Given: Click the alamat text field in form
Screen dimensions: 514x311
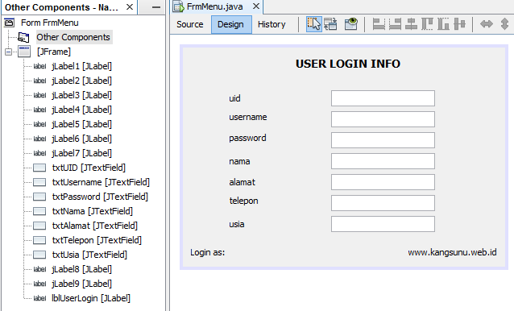Looking at the screenshot, I should click(383, 182).
